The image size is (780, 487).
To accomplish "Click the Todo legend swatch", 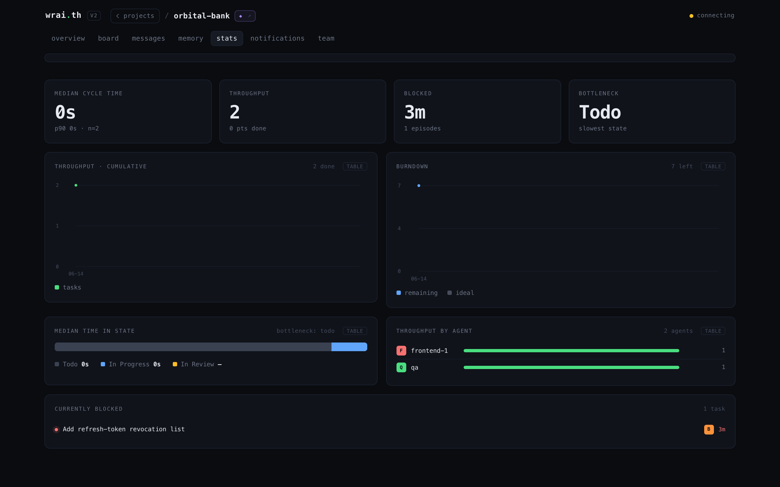I will pyautogui.click(x=57, y=364).
